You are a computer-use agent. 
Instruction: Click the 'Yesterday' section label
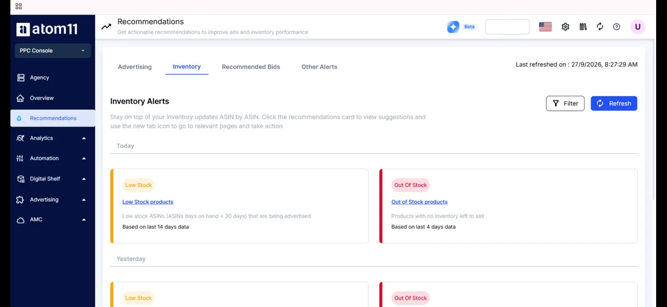[x=131, y=259]
